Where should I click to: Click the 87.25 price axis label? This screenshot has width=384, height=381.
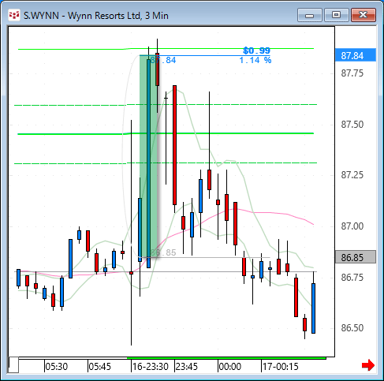coord(352,175)
